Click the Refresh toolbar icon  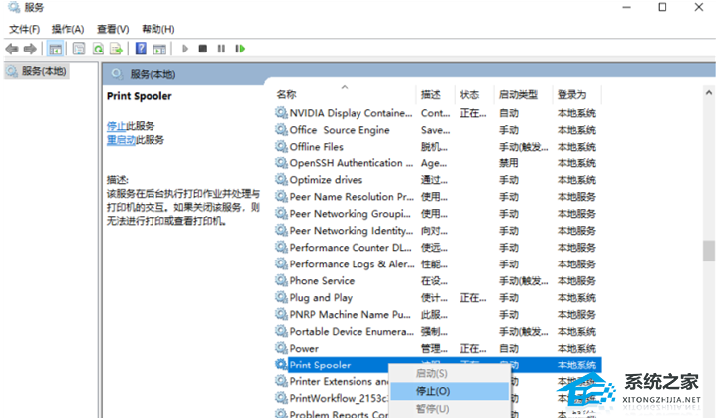pyautogui.click(x=98, y=49)
